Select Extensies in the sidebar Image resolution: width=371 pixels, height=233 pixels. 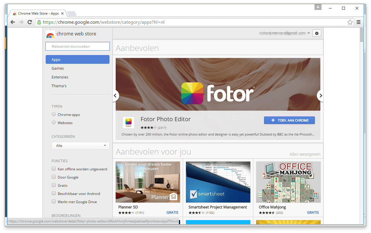coord(60,77)
